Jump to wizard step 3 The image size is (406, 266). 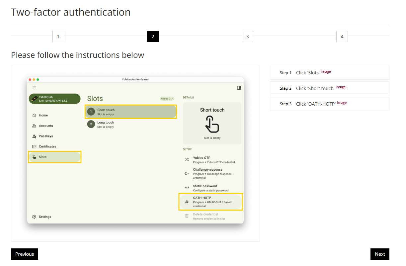(247, 37)
